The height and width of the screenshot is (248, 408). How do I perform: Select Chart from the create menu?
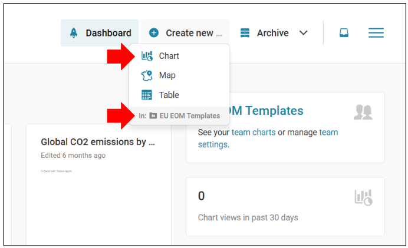pyautogui.click(x=179, y=56)
